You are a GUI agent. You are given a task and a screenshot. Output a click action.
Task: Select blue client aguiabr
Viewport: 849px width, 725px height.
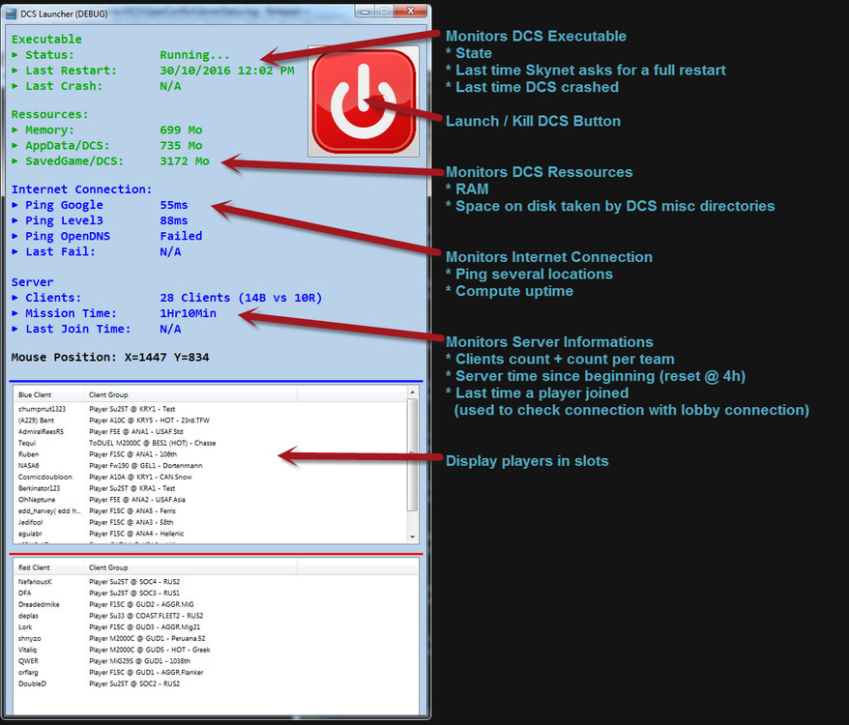pos(30,534)
